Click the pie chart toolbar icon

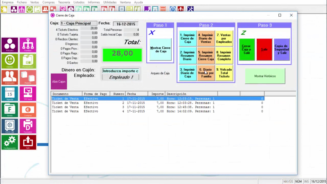point(71,9)
